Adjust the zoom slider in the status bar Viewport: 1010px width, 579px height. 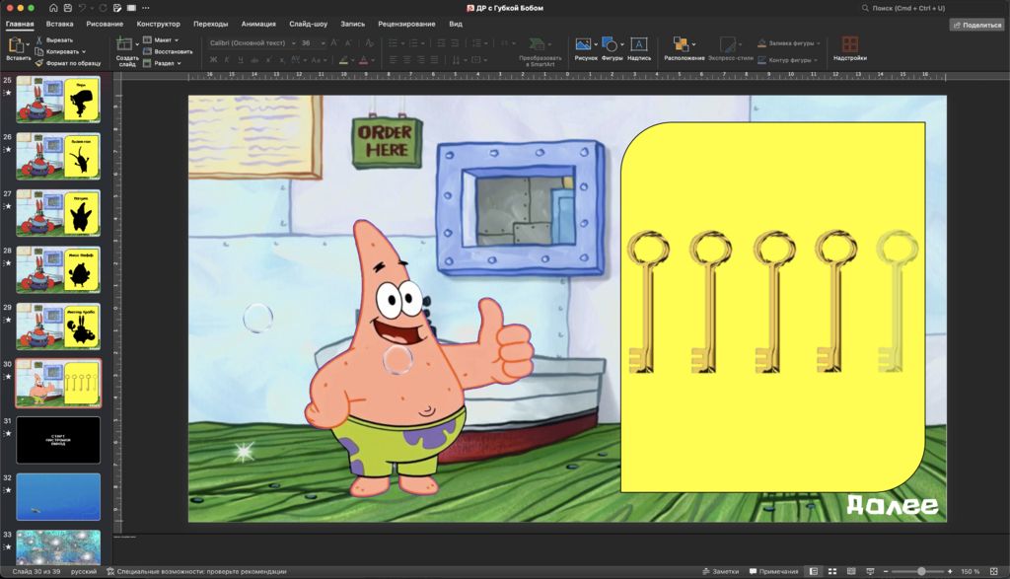coord(921,571)
